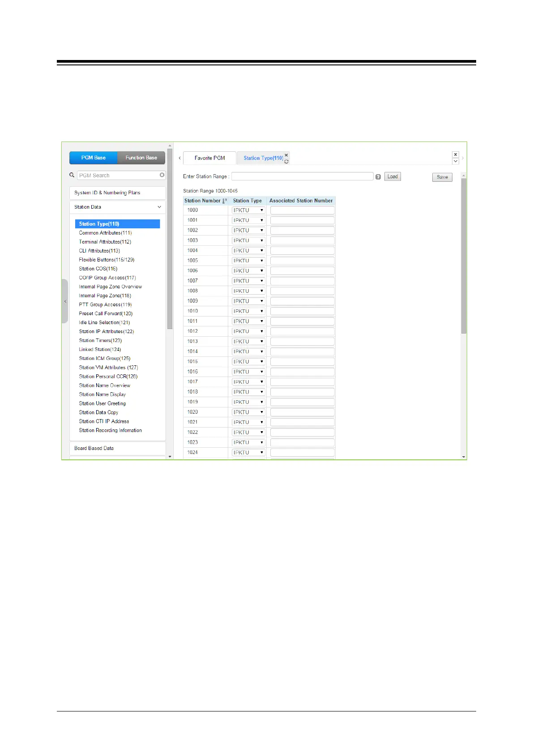Close all tabs with X icon

click(x=456, y=154)
